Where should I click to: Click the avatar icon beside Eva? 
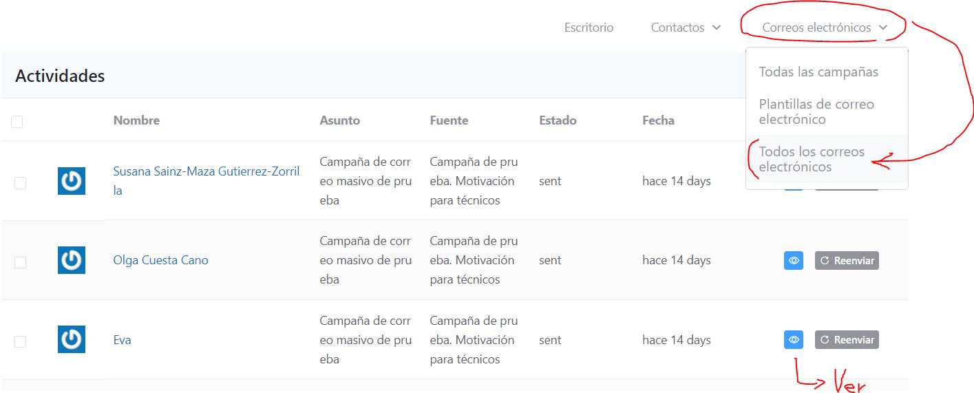tap(72, 339)
